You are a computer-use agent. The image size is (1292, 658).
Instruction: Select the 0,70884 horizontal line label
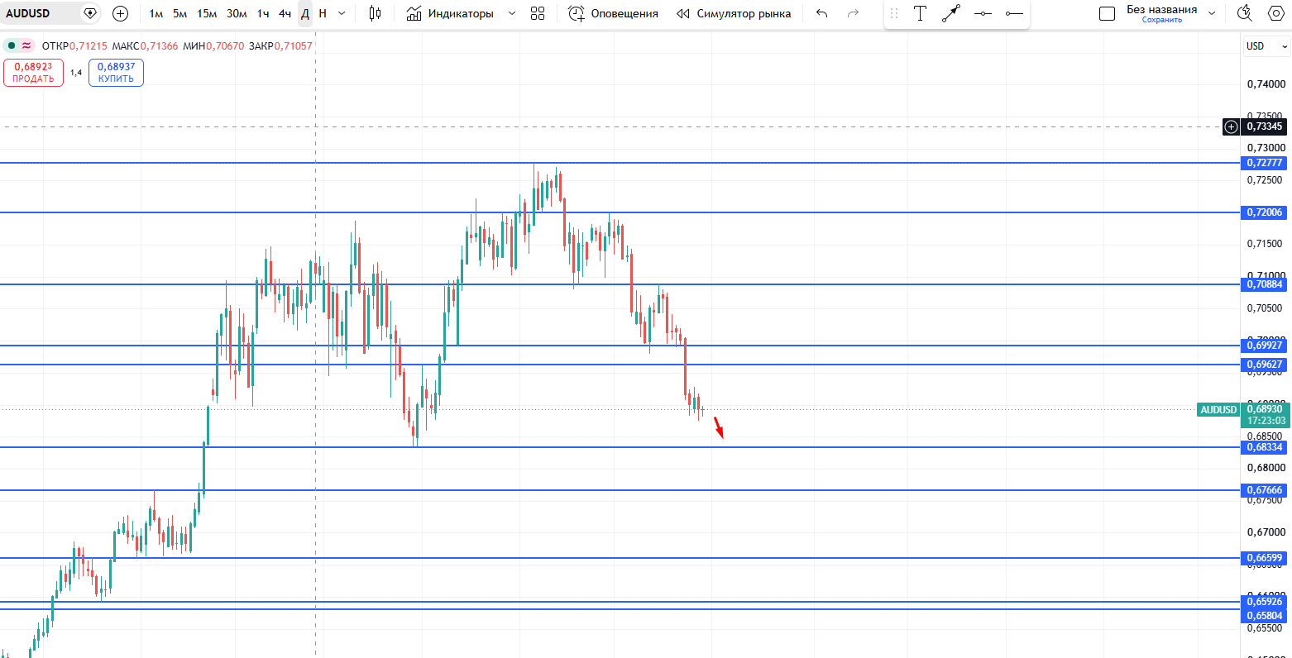[x=1265, y=284]
